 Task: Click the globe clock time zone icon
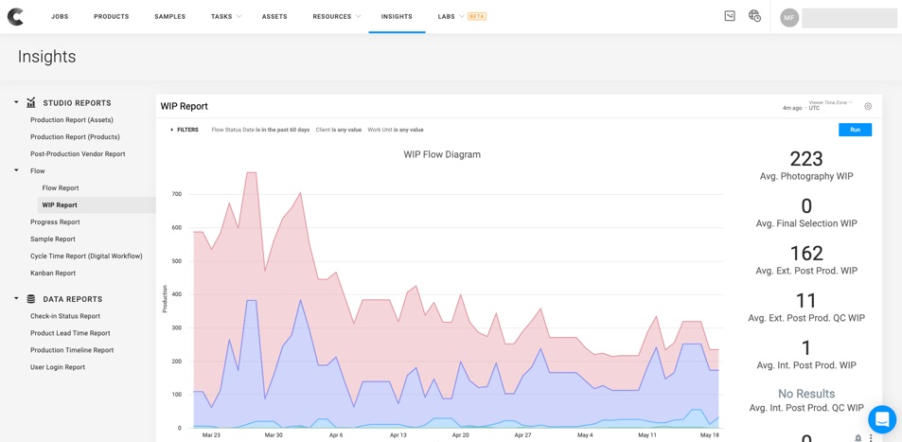tap(754, 16)
